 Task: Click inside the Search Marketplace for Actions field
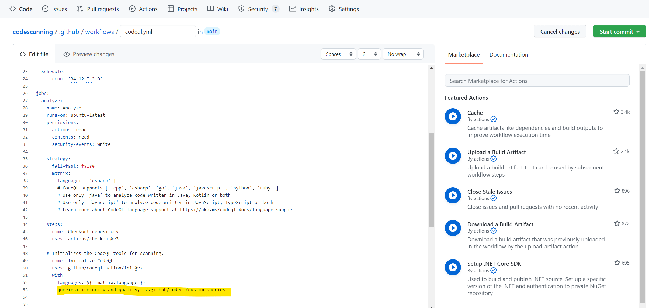click(536, 81)
